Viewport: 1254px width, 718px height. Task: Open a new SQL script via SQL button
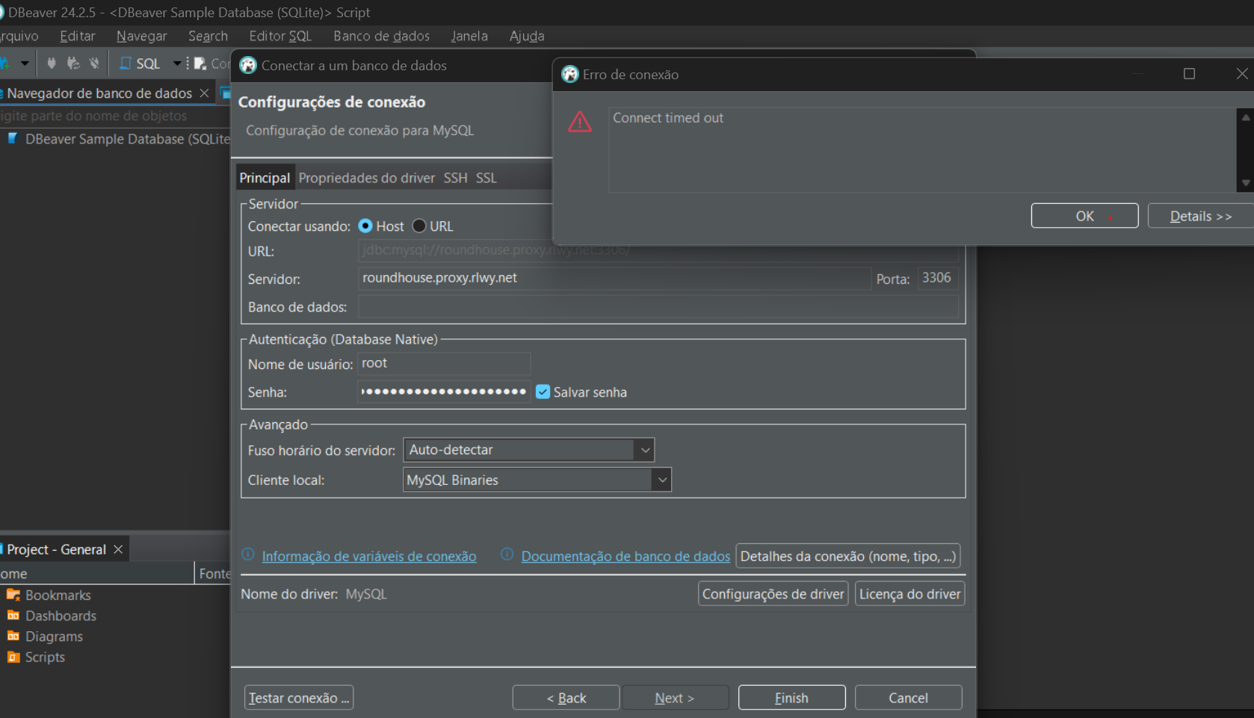(x=140, y=64)
